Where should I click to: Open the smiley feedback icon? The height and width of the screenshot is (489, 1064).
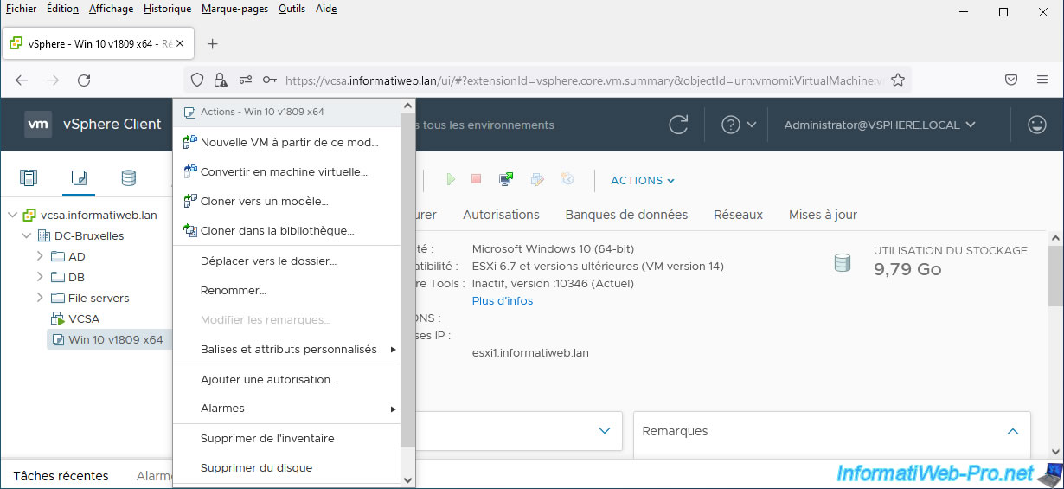click(x=1036, y=125)
